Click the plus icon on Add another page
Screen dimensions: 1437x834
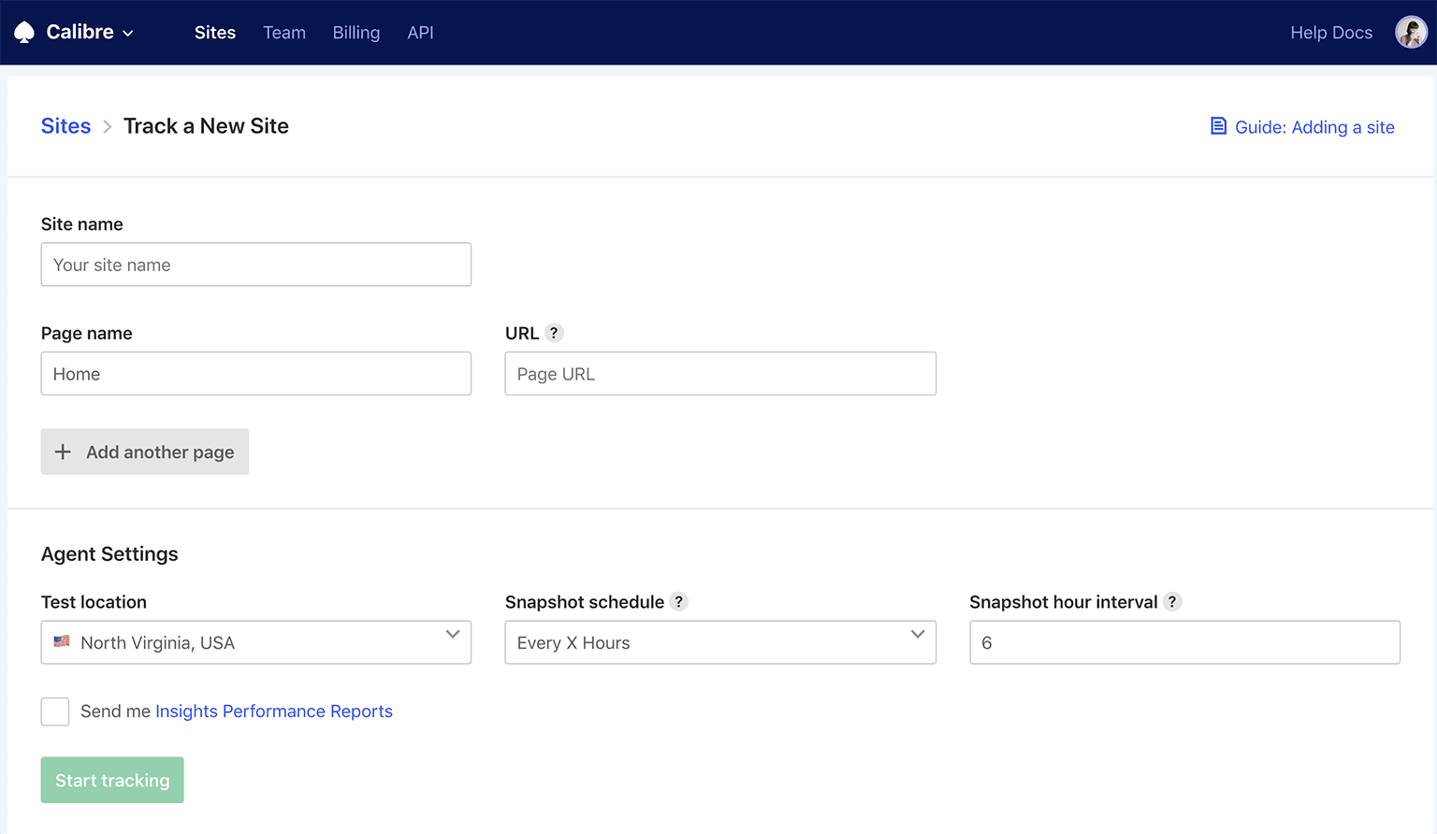[x=63, y=452]
